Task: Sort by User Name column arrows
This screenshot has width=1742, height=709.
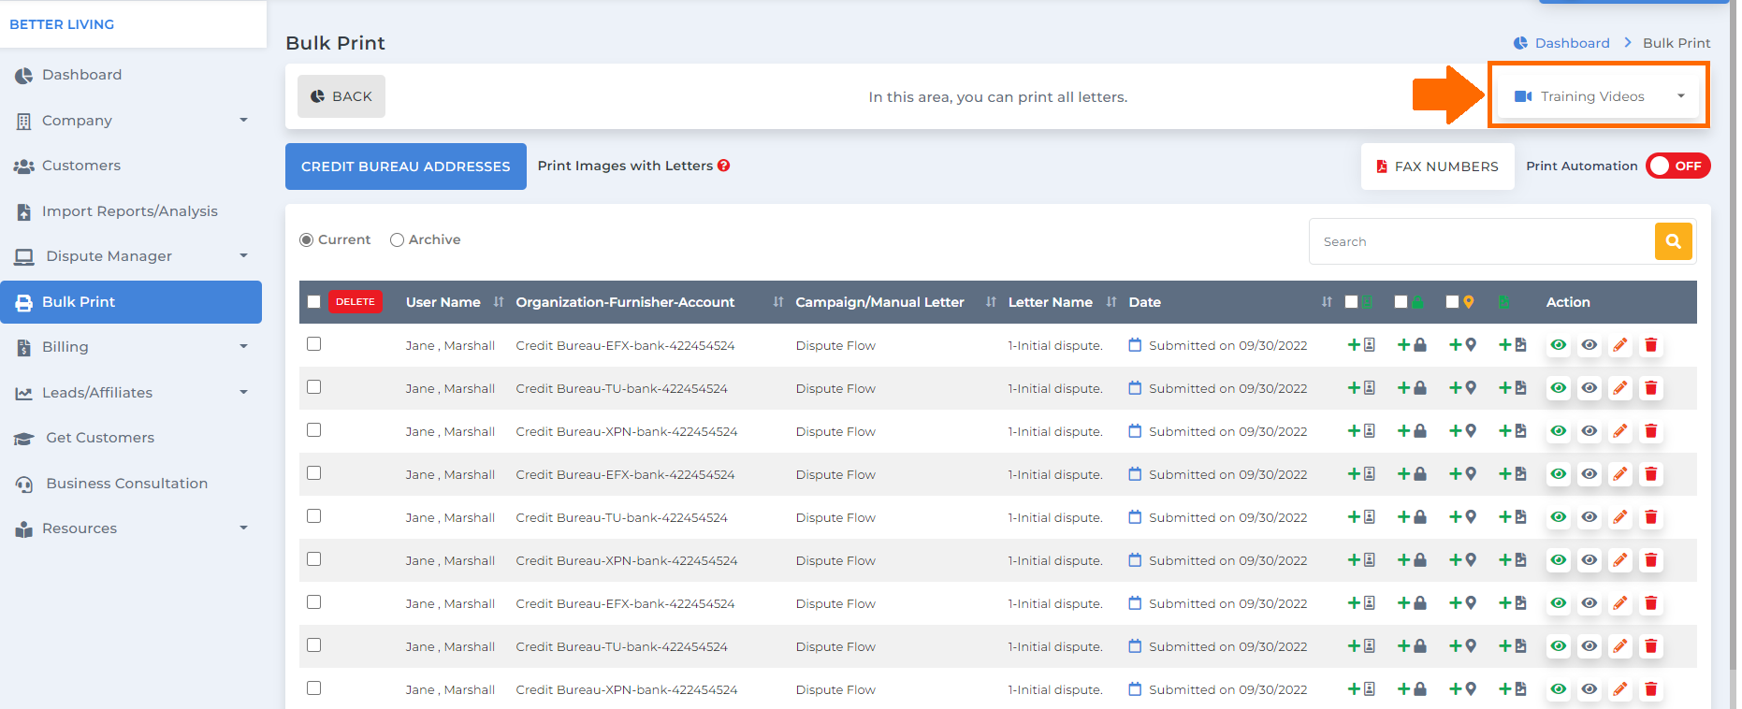Action: (x=499, y=302)
